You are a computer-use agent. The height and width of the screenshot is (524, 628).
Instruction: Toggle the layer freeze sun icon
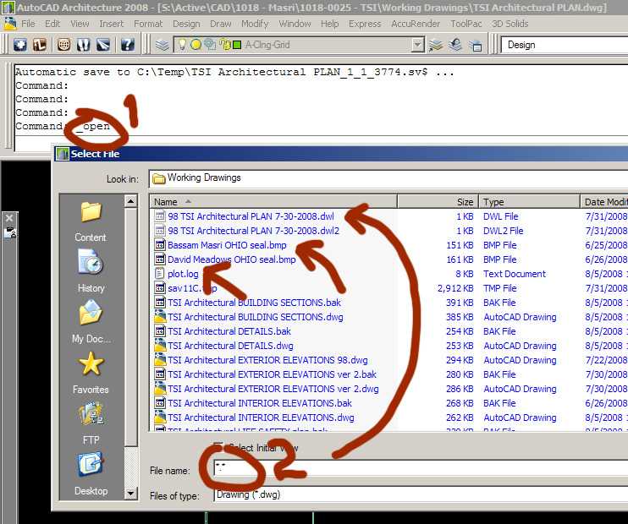pos(196,45)
